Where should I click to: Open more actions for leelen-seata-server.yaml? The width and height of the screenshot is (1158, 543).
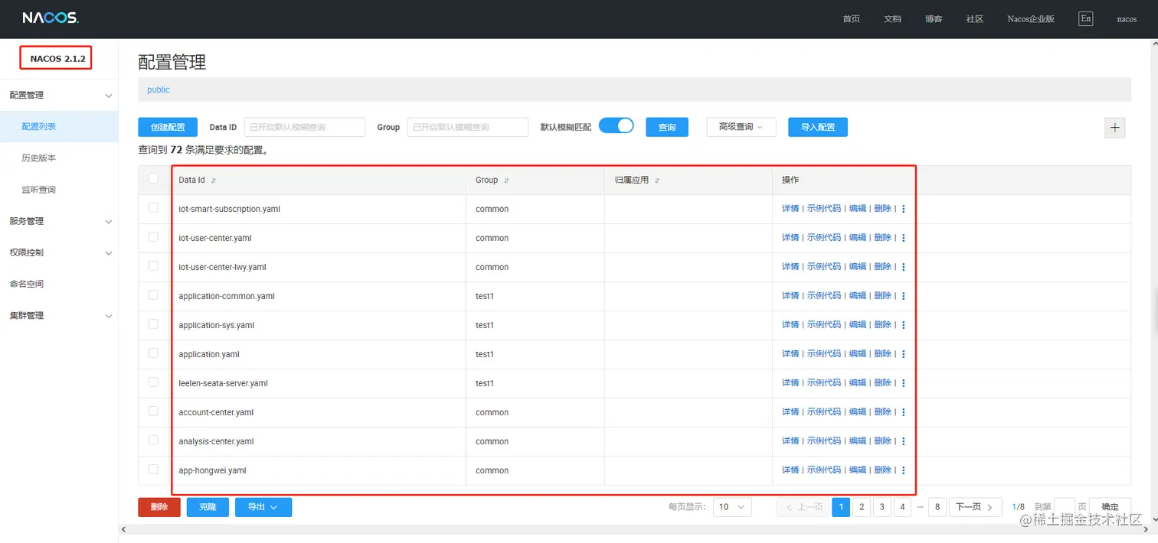904,383
